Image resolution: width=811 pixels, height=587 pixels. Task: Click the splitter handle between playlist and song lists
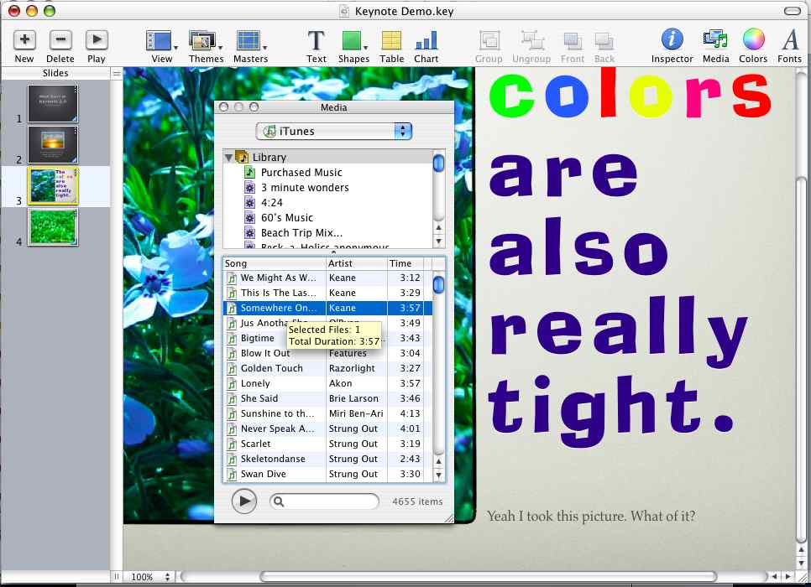[333, 252]
